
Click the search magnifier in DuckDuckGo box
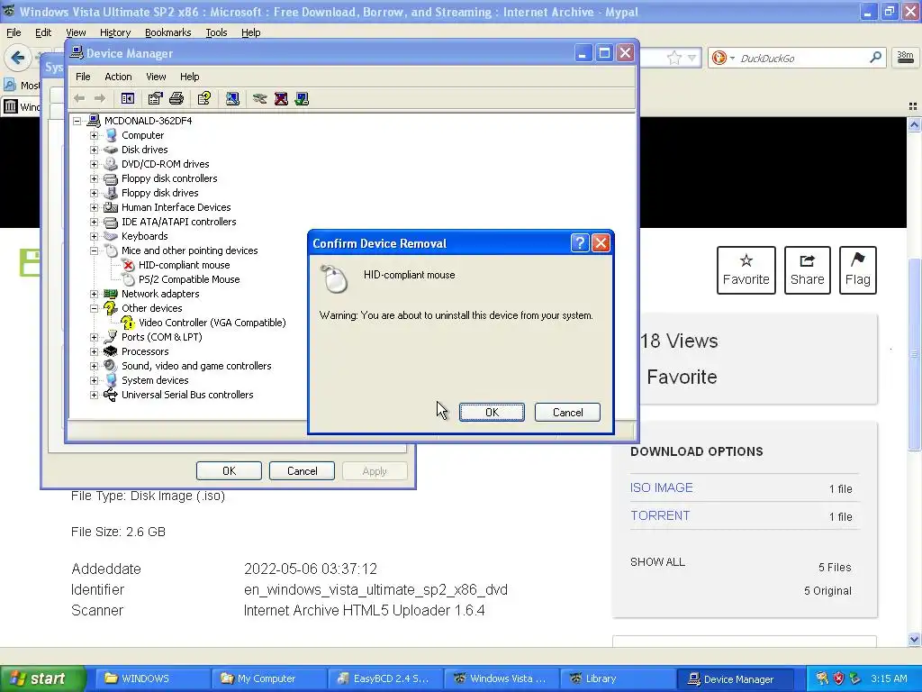coord(875,58)
